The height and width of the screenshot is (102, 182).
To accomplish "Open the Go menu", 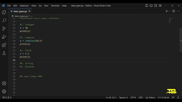I will click(x=40, y=6).
